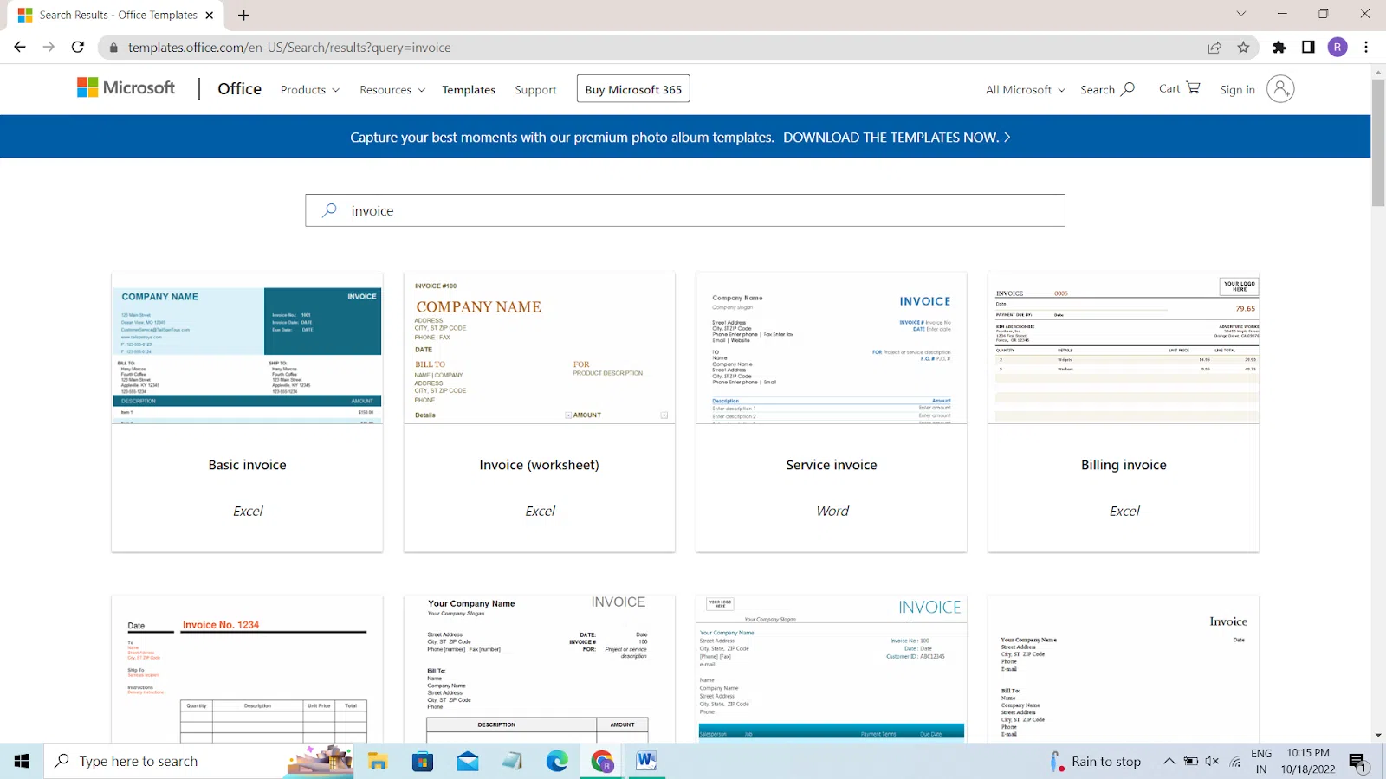
Task: Click the volume muted tray icon
Action: [1212, 761]
